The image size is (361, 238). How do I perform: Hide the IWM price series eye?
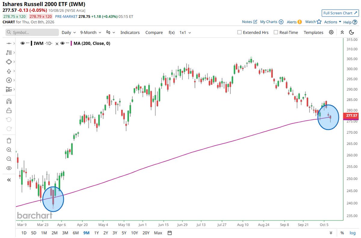pyautogui.click(x=23, y=43)
